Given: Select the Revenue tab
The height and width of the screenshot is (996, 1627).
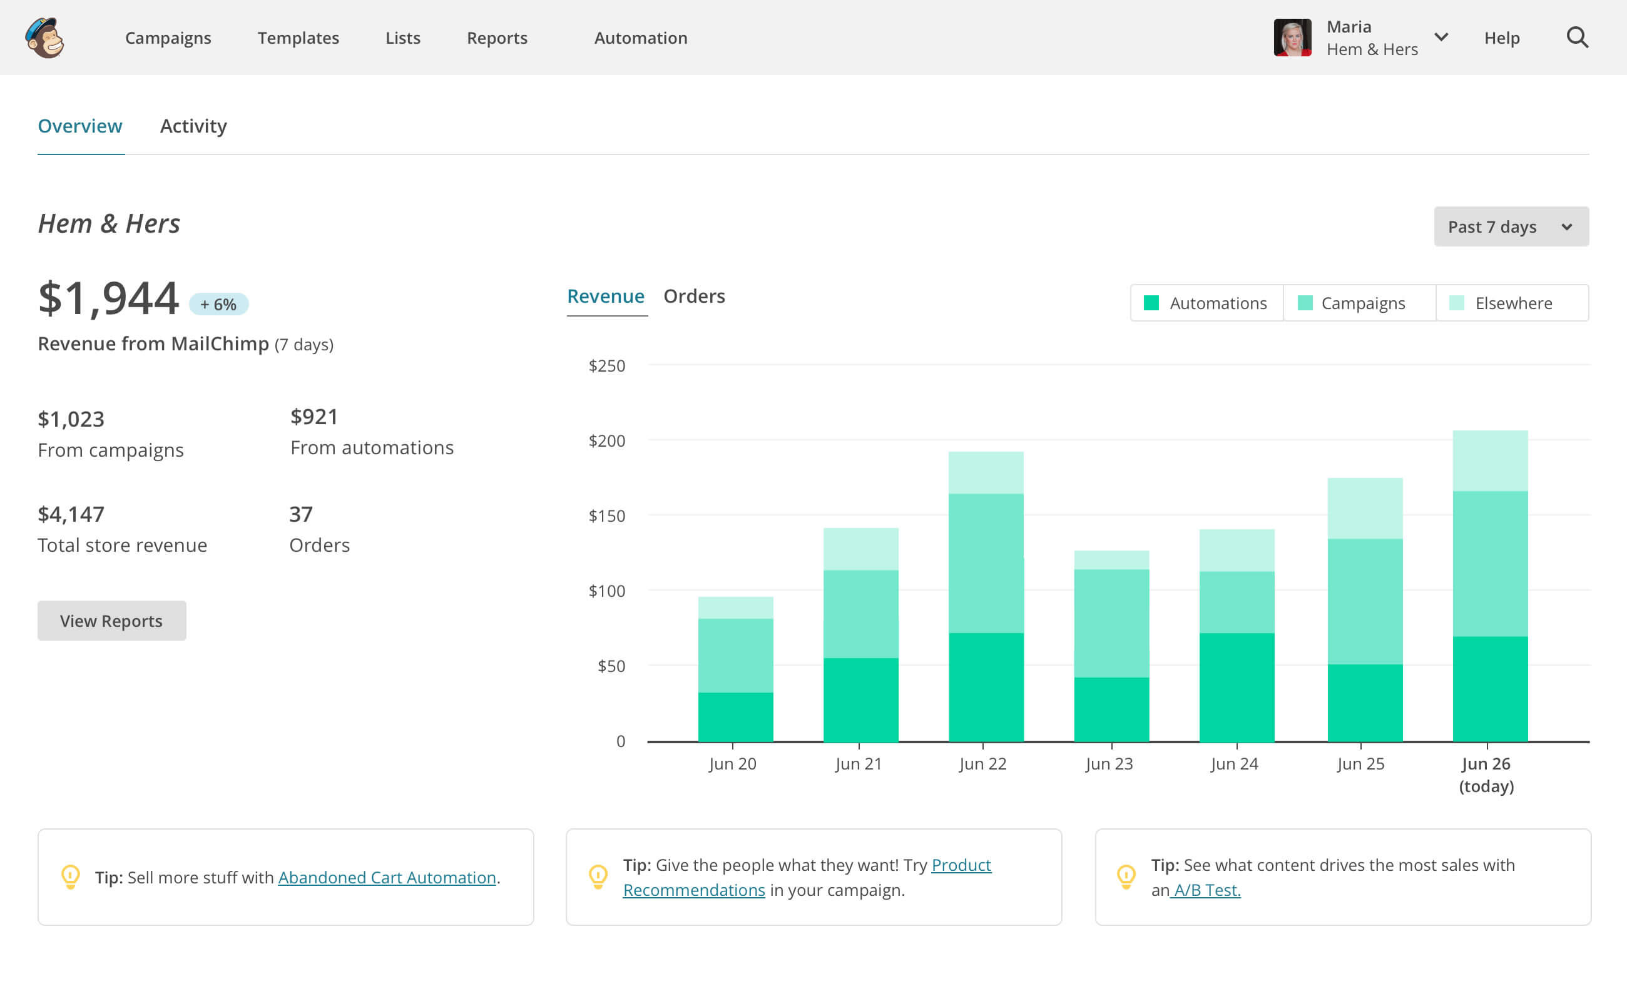Looking at the screenshot, I should [x=604, y=297].
